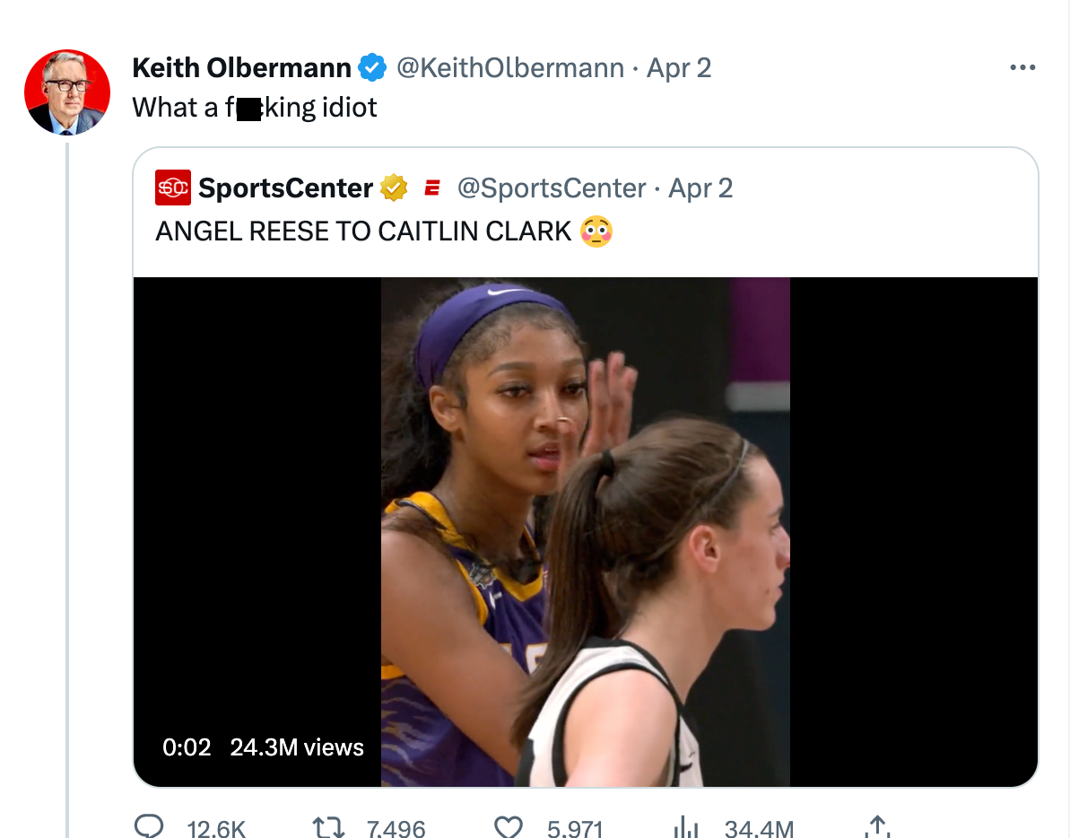The image size is (1070, 838).
Task: Click the SportsCenter display name
Action: pos(285,188)
